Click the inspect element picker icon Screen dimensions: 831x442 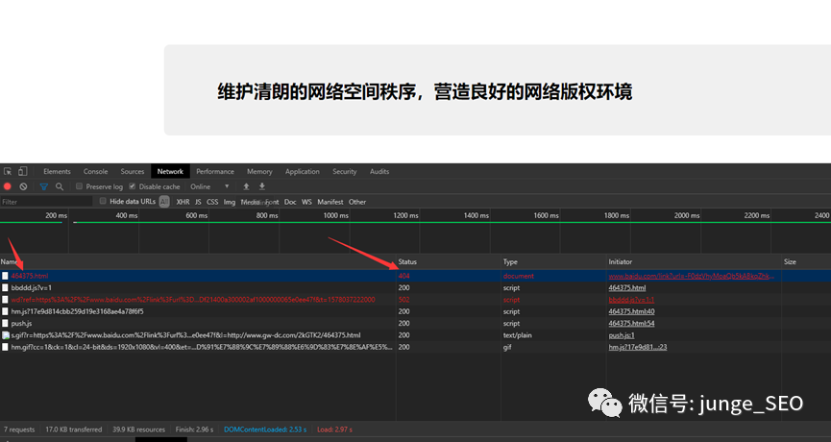click(8, 171)
